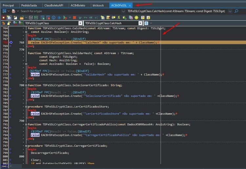Start the program with green Run icon
This screenshot has width=246, height=169.
point(65,18)
